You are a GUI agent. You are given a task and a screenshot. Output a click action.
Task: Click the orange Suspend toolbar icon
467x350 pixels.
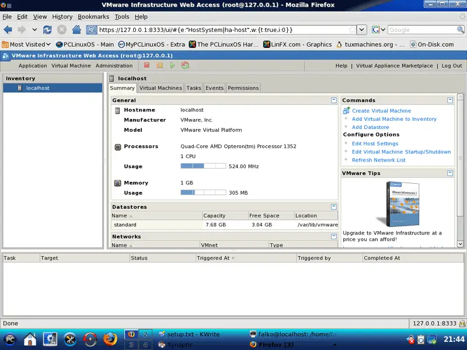tap(159, 65)
